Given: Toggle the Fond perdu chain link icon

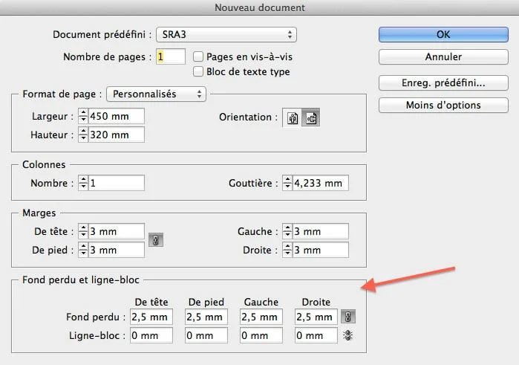Looking at the screenshot, I should (x=347, y=317).
